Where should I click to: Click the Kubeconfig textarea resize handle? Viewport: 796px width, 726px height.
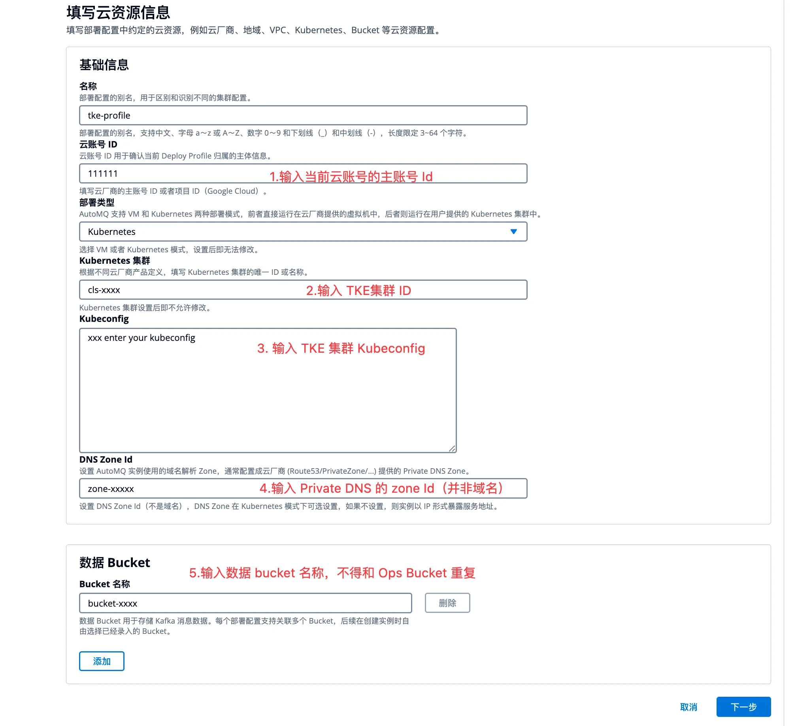point(452,448)
